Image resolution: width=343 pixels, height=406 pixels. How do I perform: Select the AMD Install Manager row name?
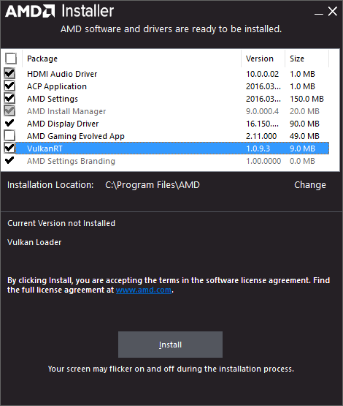click(x=66, y=111)
